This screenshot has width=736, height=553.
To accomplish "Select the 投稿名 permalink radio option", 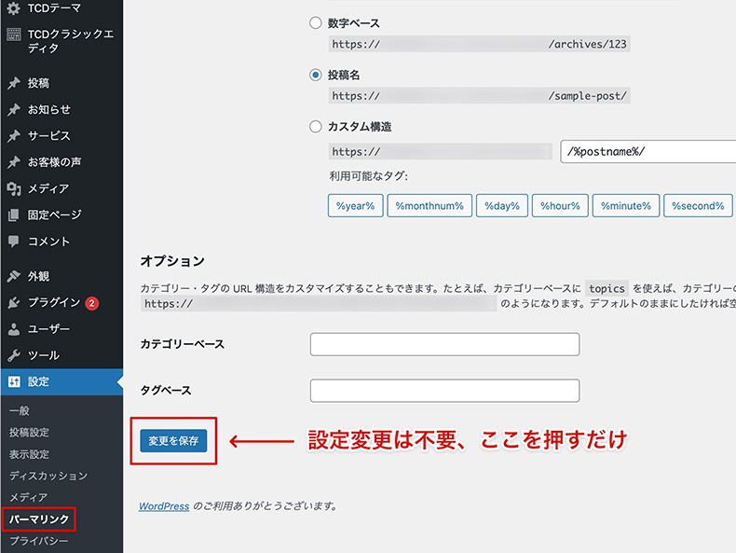I will point(316,75).
